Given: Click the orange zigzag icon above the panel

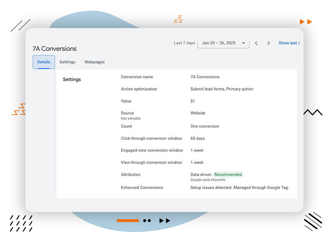Looking at the screenshot, I should 178,19.
